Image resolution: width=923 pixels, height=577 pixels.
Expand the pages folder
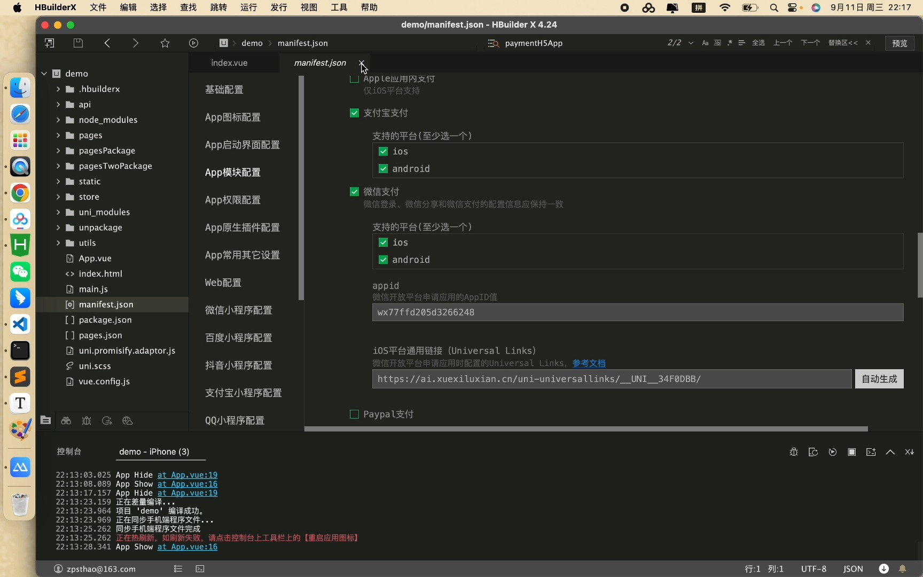(58, 136)
